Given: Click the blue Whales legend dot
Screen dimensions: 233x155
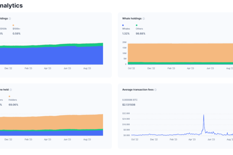Looking at the screenshot, I should click(123, 25).
